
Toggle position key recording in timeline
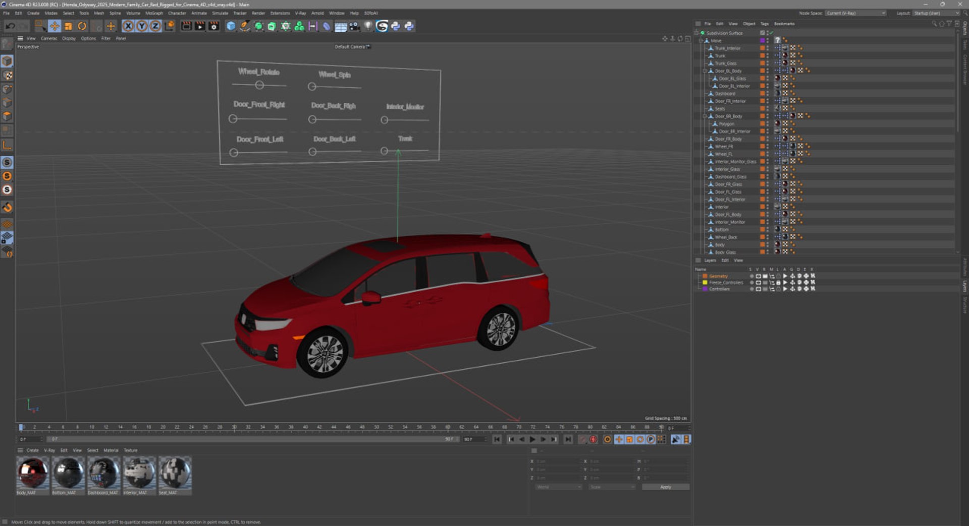(619, 439)
